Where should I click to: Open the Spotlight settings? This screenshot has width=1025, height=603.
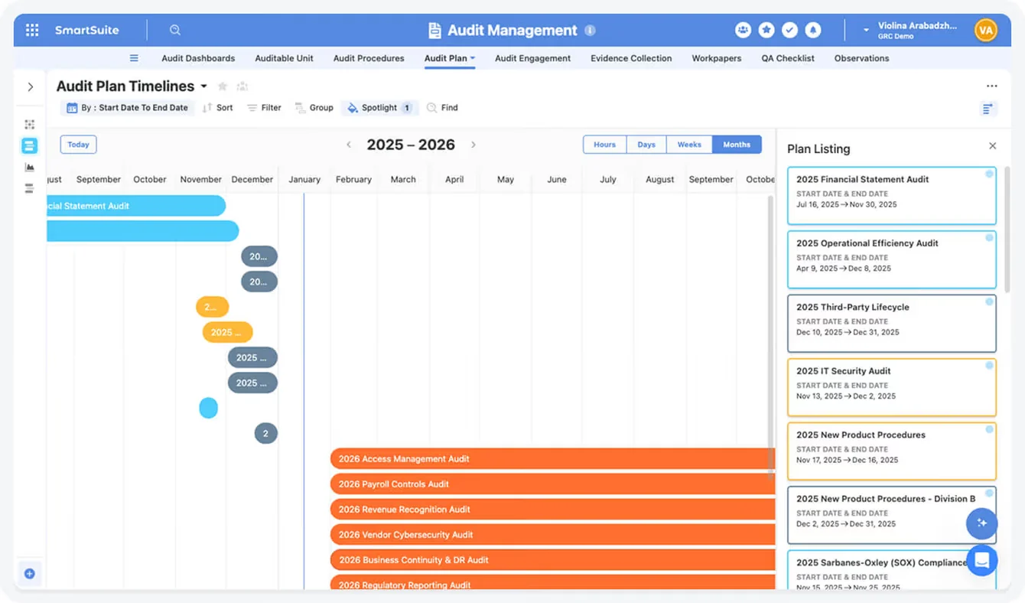point(379,108)
